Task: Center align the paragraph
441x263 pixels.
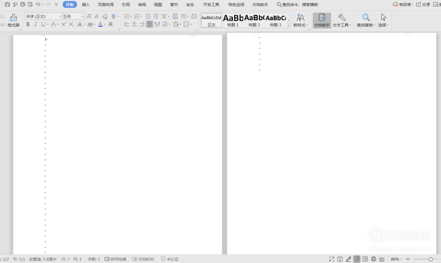Action: (x=134, y=24)
